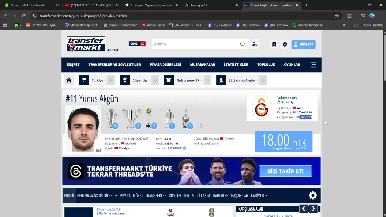Viewport: 386px width, 217px height.
Task: Click previous arrow in Karşılaşmalar header
Action: pyautogui.click(x=304, y=209)
